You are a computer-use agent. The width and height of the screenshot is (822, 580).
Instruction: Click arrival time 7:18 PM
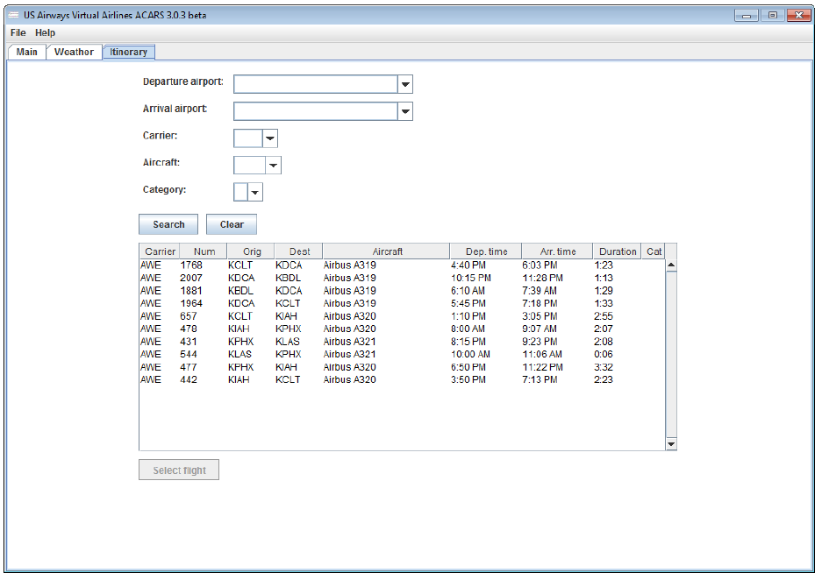[540, 304]
